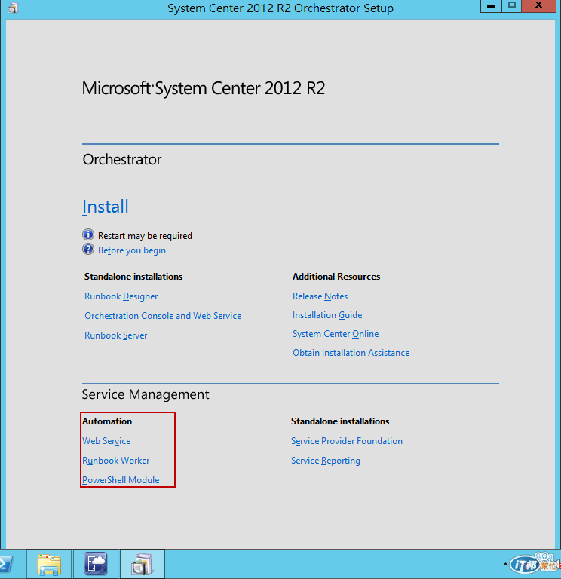
Task: Click the Before you begin question-mark icon
Action: 88,250
